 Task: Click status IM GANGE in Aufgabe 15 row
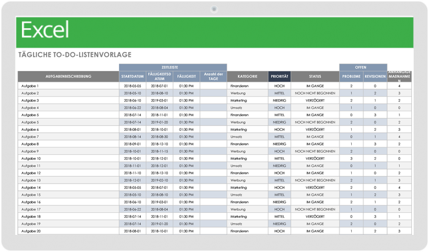[x=315, y=195]
